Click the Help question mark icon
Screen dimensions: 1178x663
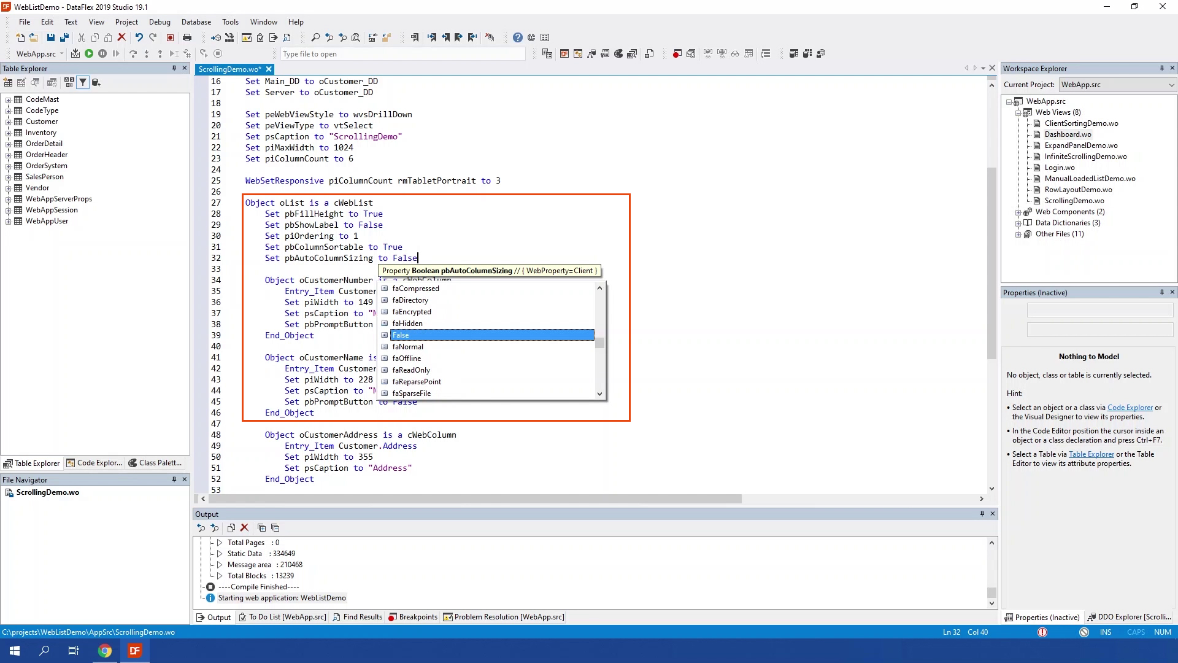tap(518, 37)
